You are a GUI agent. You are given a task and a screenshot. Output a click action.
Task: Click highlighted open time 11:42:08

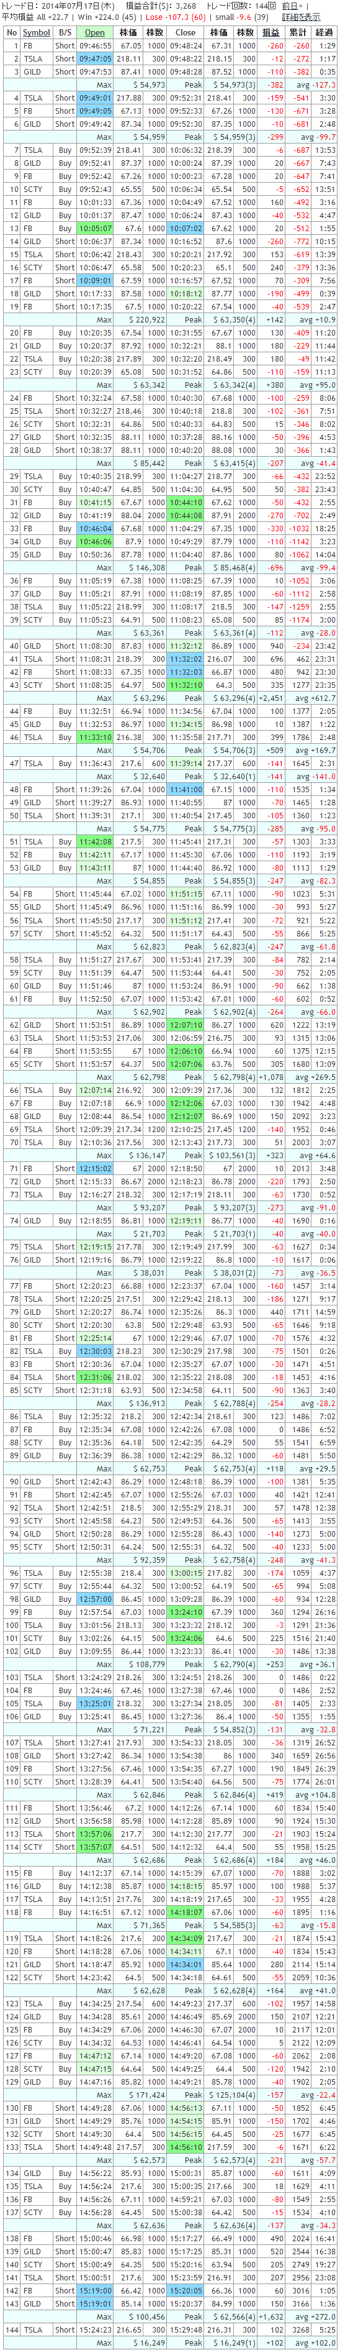[95, 842]
